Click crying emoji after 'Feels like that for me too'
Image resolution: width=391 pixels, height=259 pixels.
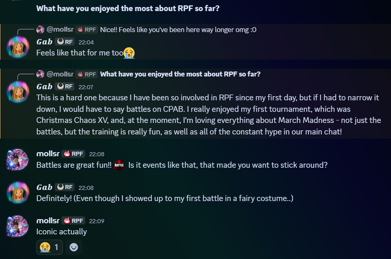[129, 53]
